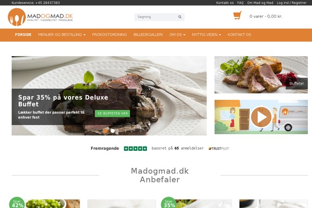Viewport: 312px width, 208px height.
Task: Play the delivery van video
Action: [261, 117]
